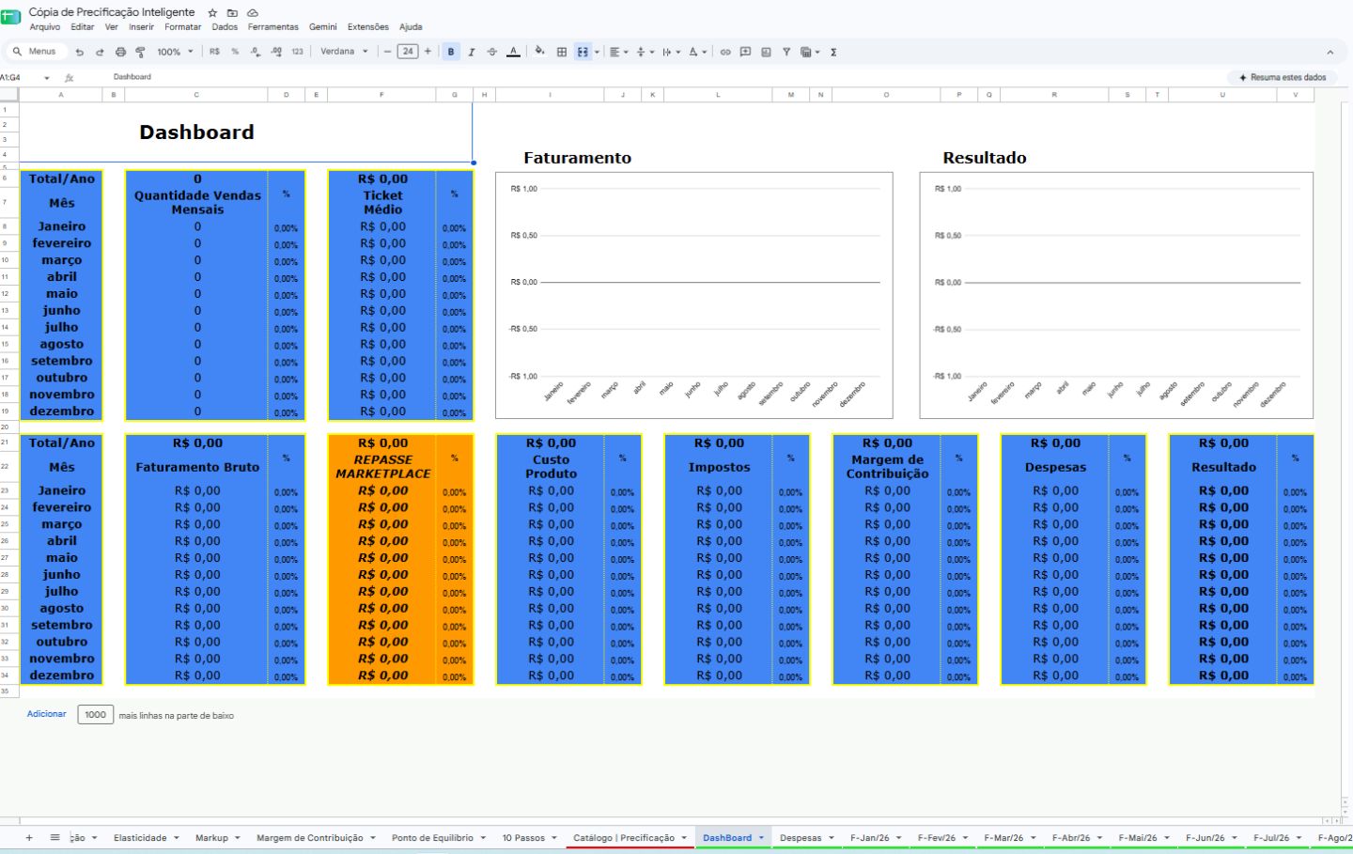Open the fill color bucket tool
Viewport: 1353px width, 854px height.
tap(539, 52)
